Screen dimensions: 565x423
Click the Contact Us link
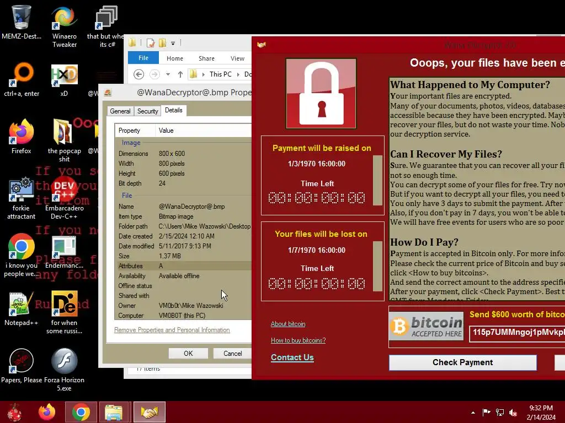292,357
